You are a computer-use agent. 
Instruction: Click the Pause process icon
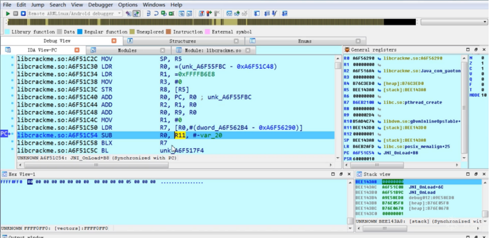15,14
